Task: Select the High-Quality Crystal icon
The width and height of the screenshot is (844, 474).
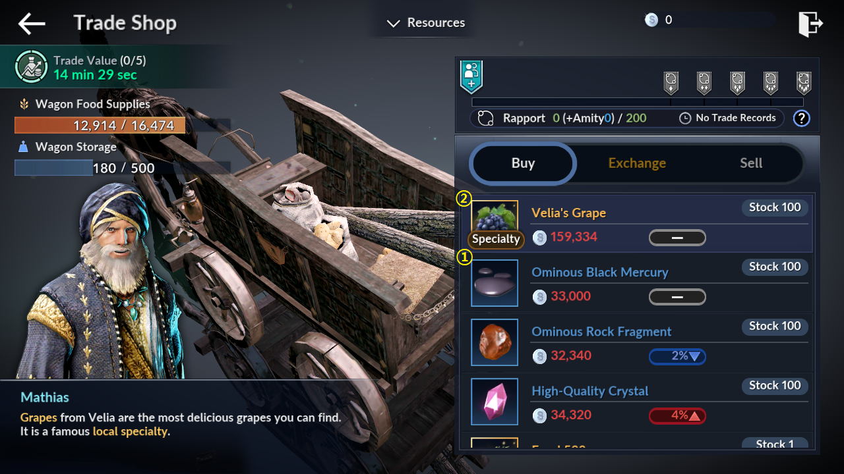Action: tap(495, 402)
